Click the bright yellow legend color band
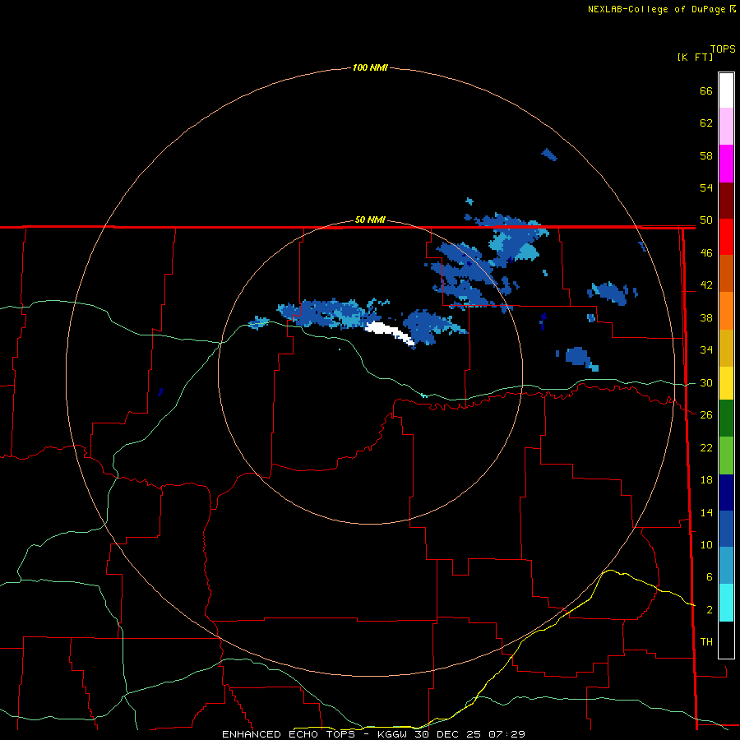Viewport: 740px width, 740px height. (726, 383)
